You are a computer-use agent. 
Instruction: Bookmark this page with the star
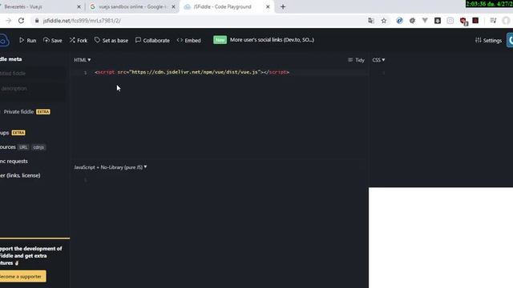(384, 21)
